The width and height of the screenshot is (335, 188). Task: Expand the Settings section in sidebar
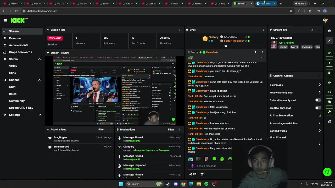(x=40, y=115)
